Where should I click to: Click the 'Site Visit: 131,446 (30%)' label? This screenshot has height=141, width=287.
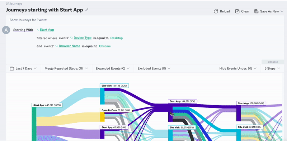(x=114, y=86)
